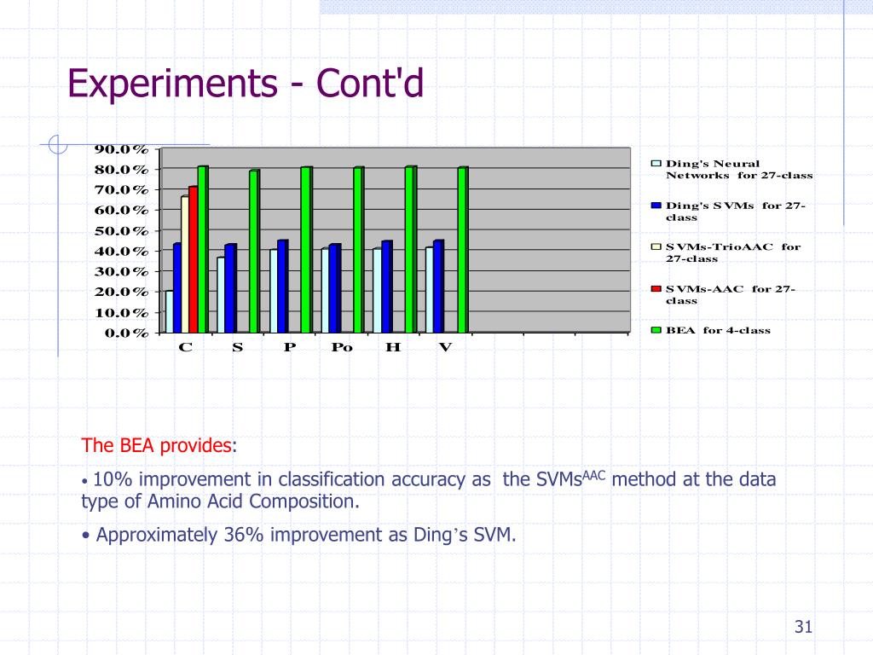Click the blue Ding's SVMs legend swatch

point(656,206)
